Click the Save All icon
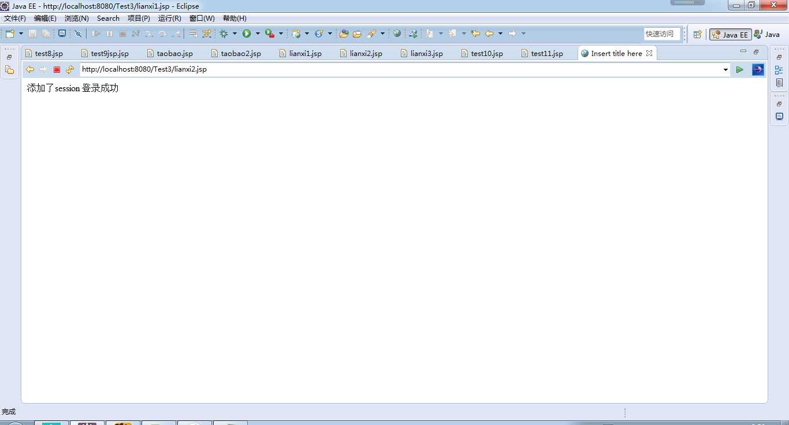 (45, 34)
